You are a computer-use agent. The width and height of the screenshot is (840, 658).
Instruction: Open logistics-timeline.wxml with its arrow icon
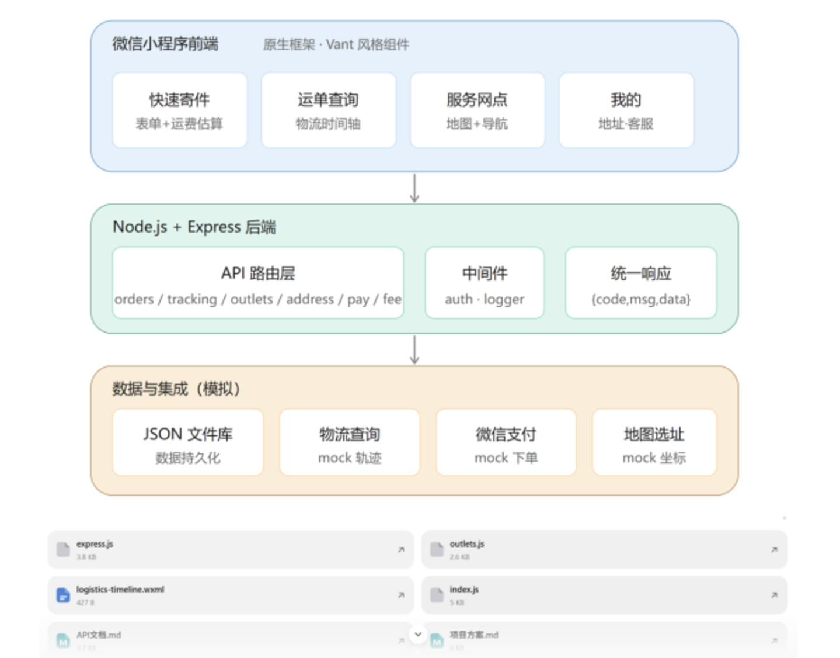tap(401, 595)
